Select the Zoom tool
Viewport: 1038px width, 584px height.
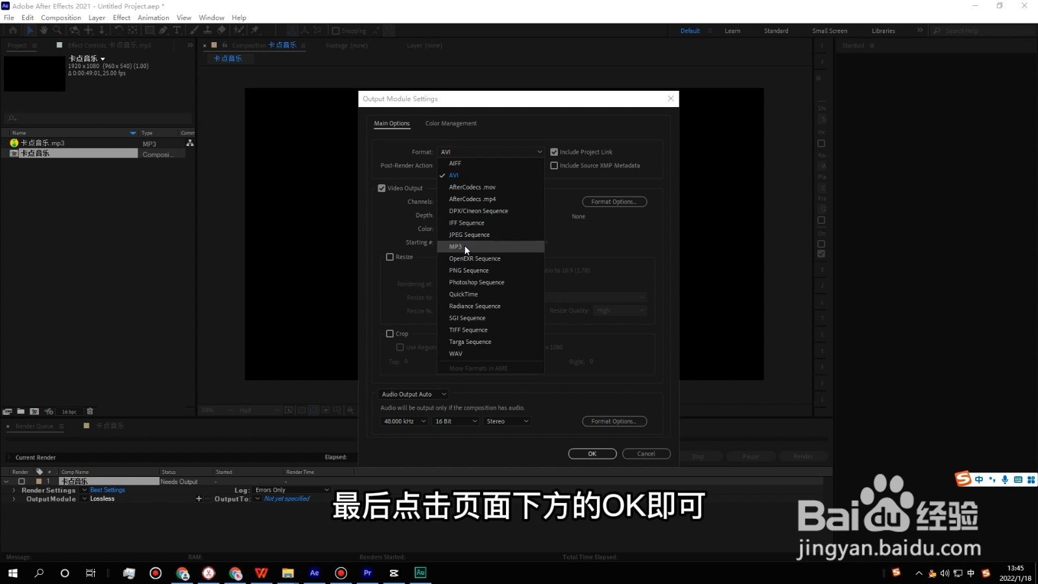58,30
